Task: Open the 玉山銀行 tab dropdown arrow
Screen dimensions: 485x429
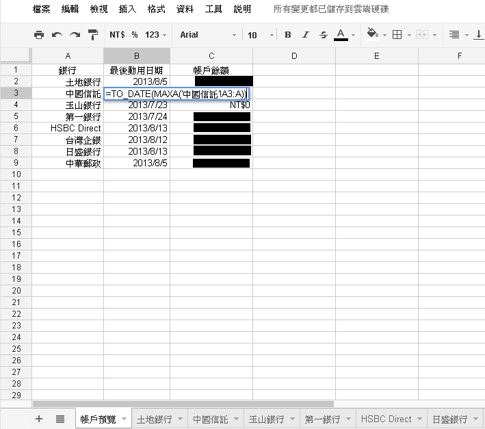Action: coord(292,419)
